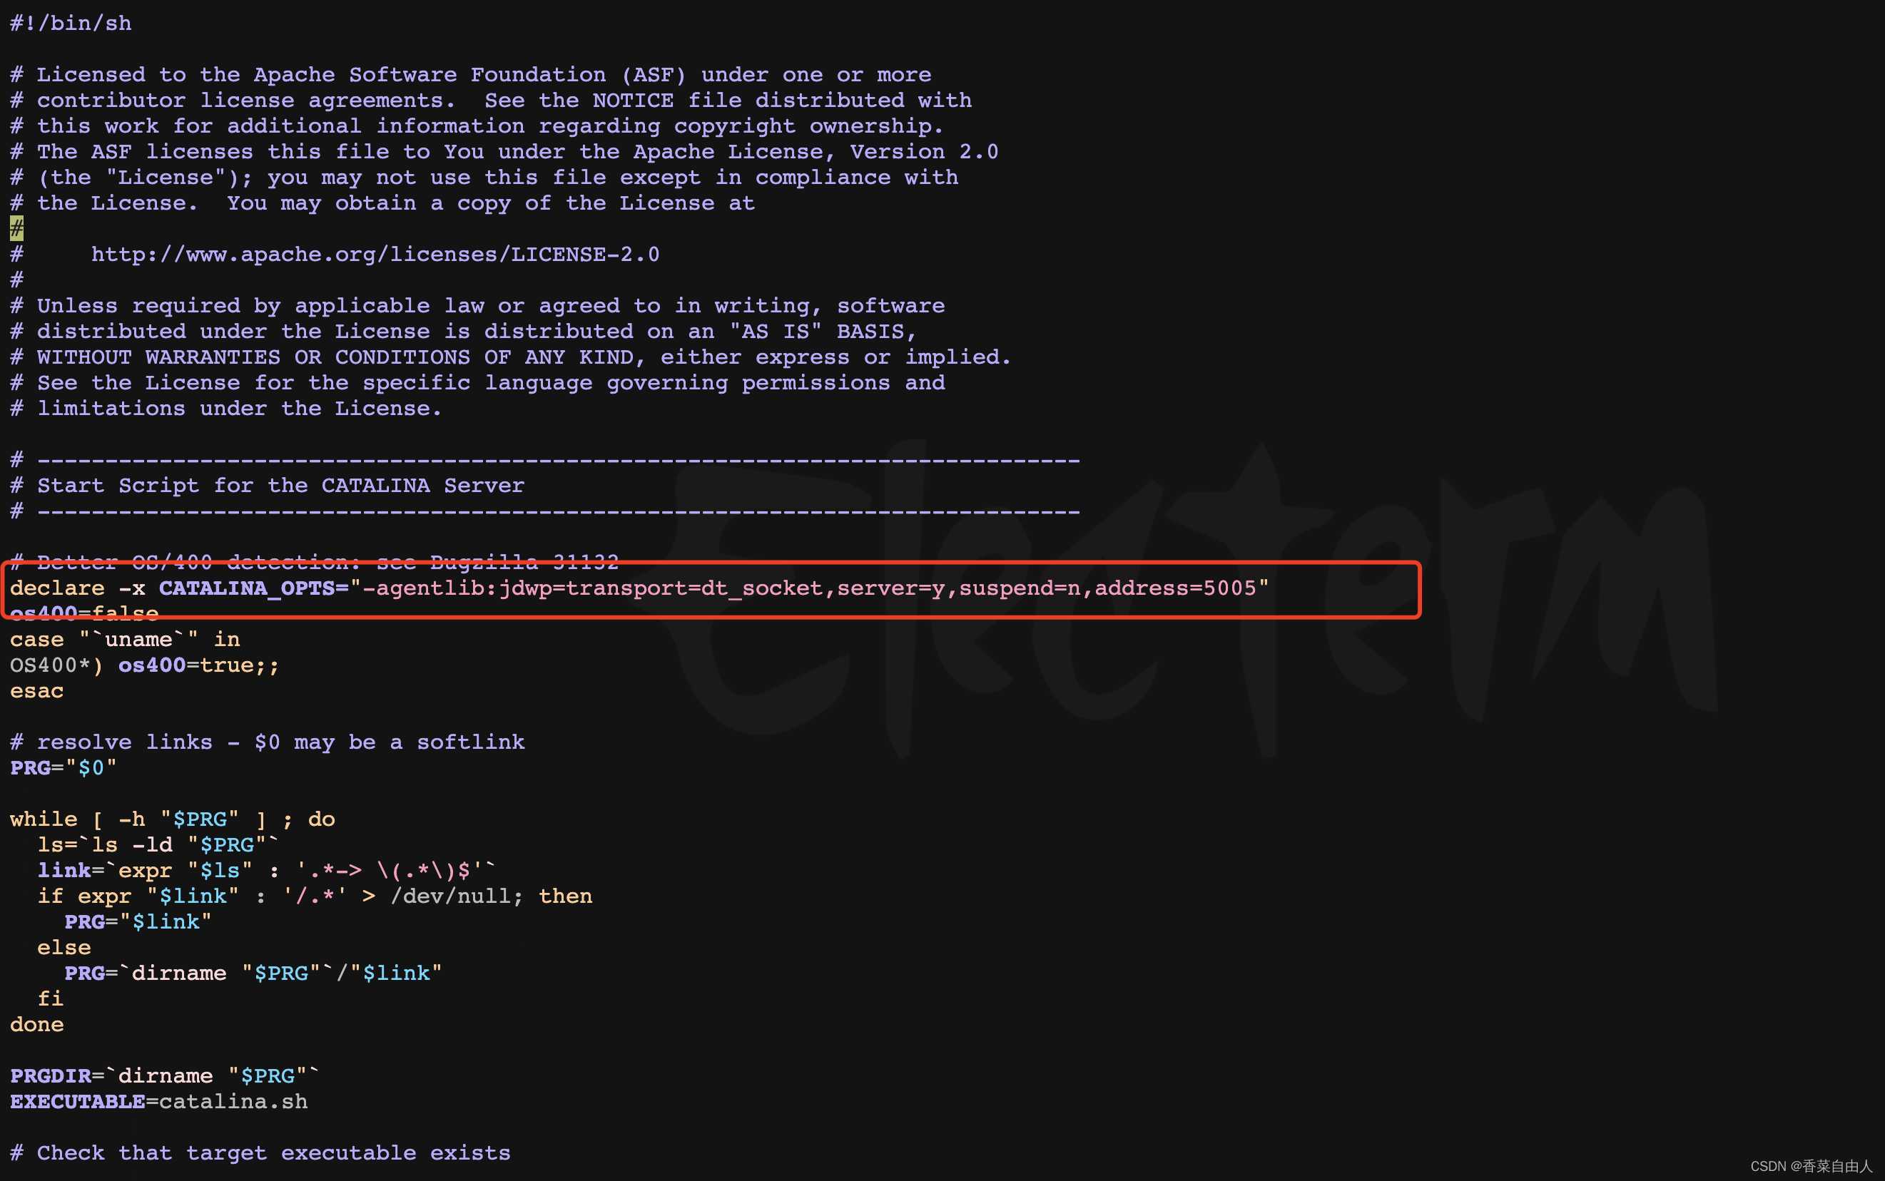Click the PRG="$0" assignment line

pos(63,768)
